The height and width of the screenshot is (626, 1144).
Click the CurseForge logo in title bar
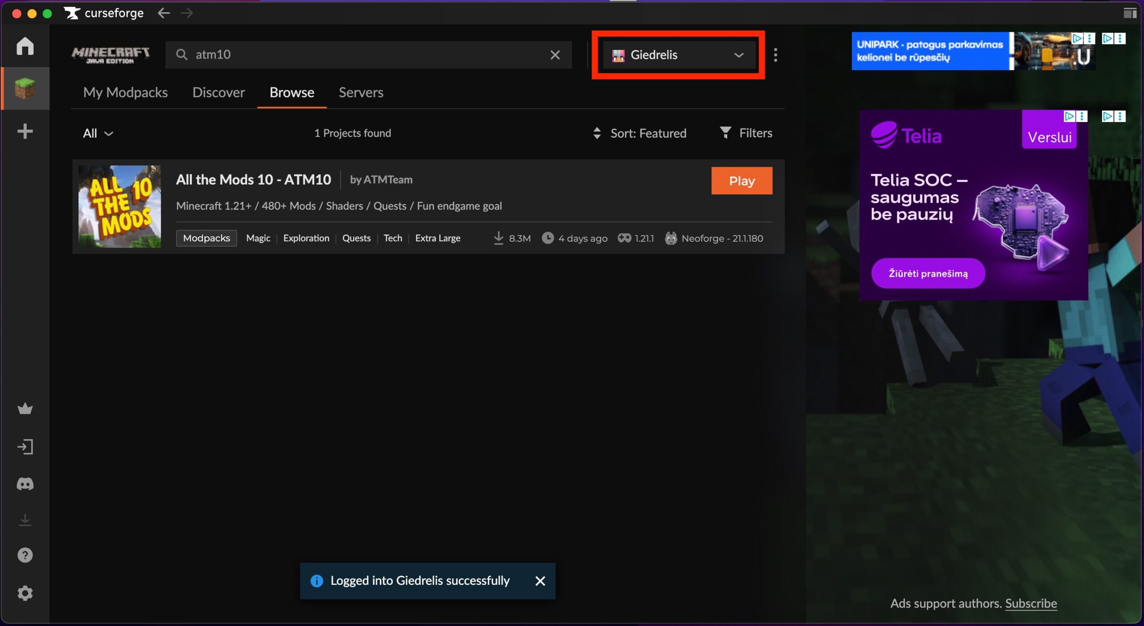point(104,13)
